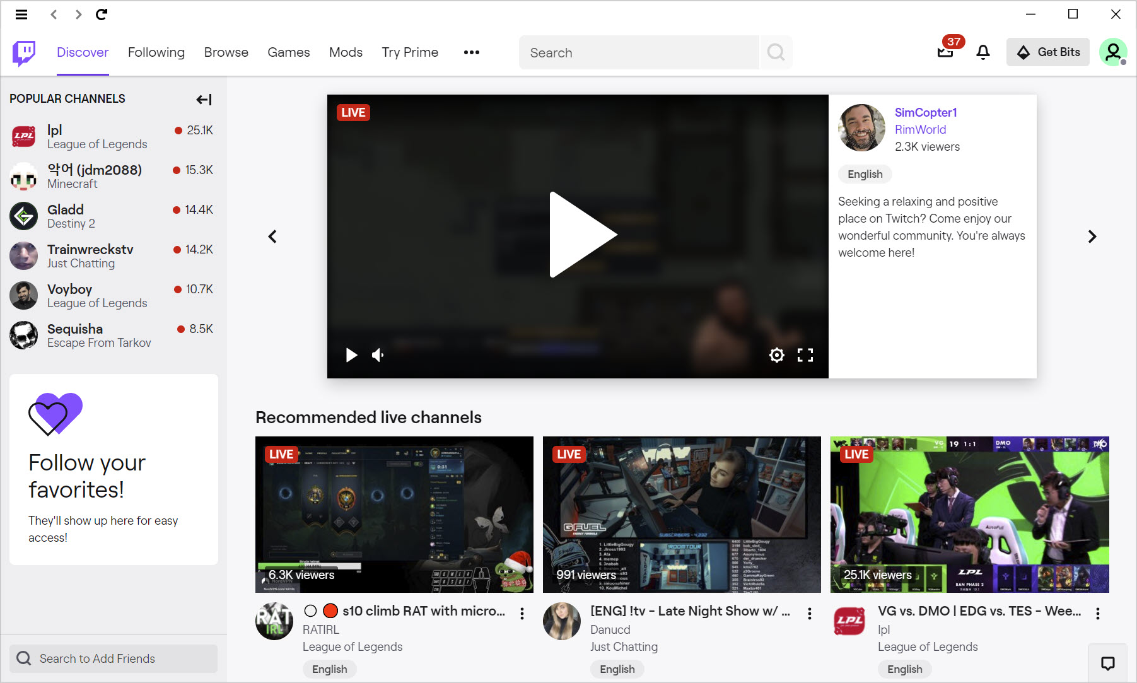This screenshot has height=683, width=1137.
Task: Open the Danucd Late Night Show thumbnail
Action: coord(682,515)
